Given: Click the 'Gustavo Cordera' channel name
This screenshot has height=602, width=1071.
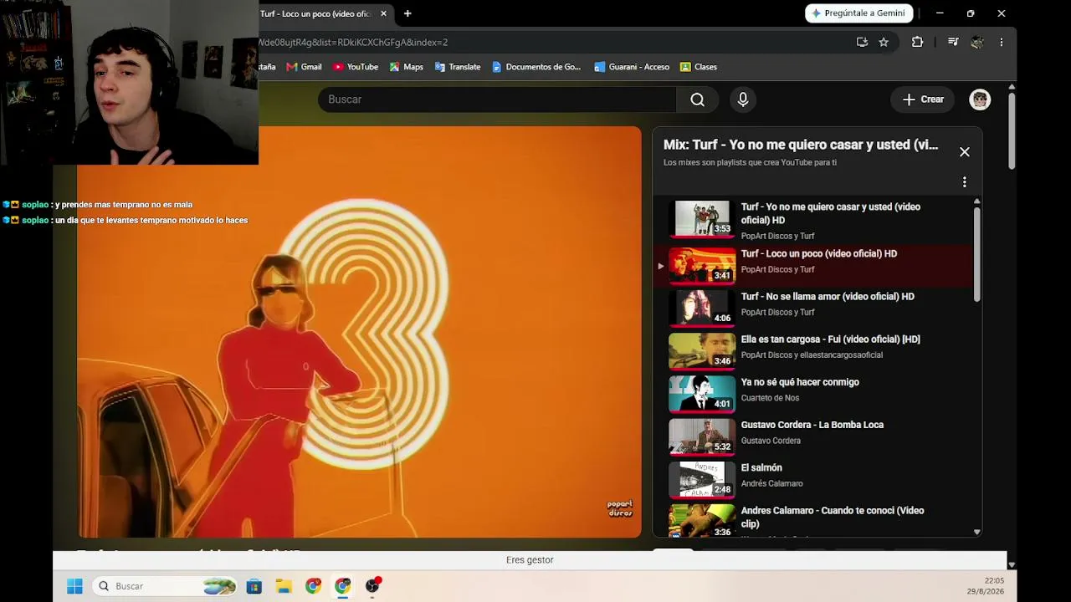Looking at the screenshot, I should coord(771,441).
